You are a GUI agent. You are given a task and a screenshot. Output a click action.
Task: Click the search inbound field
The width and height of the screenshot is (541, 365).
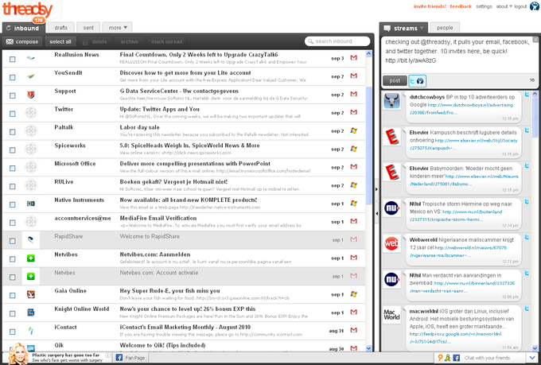337,41
